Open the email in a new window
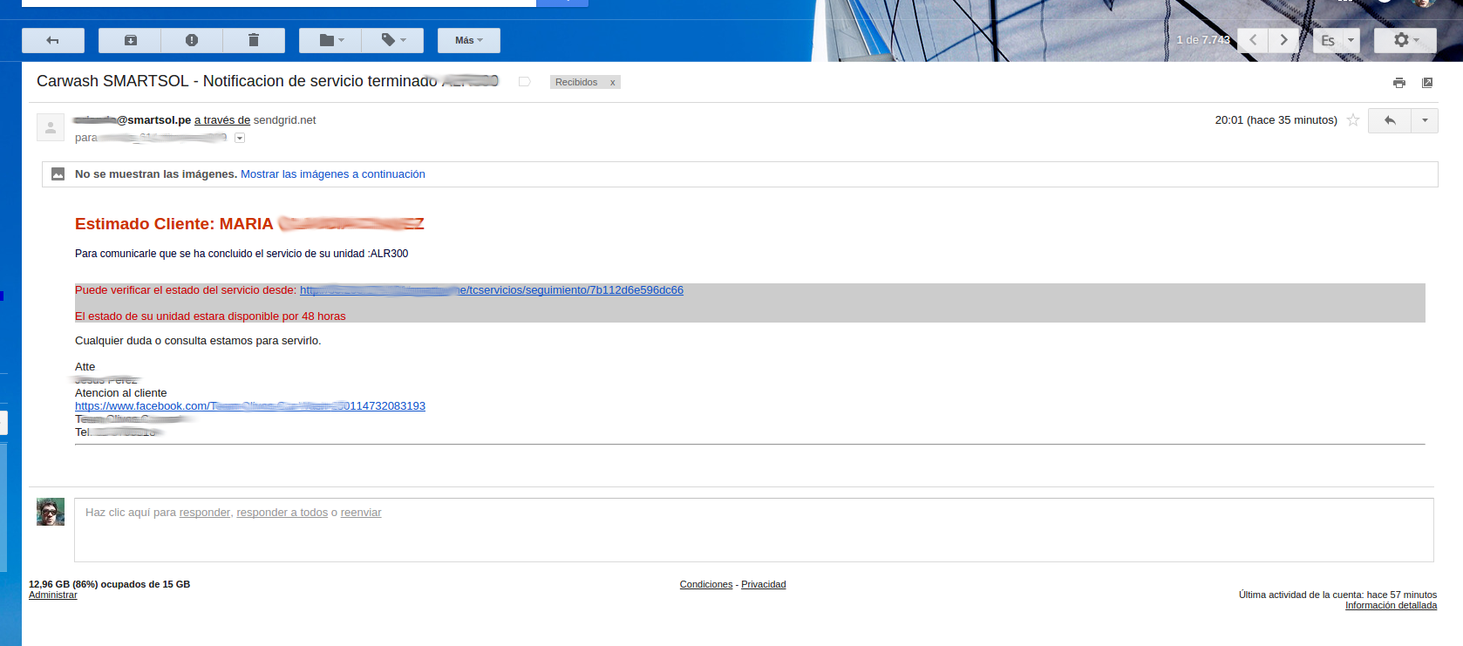The image size is (1463, 646). click(1427, 83)
